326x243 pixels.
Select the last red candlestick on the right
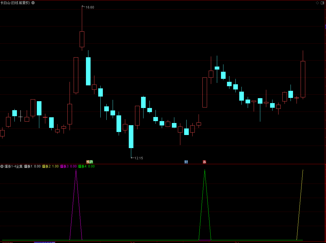303,79
